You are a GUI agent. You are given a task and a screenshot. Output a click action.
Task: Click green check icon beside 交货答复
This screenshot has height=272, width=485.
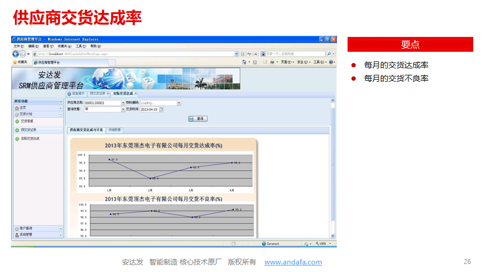17,121
